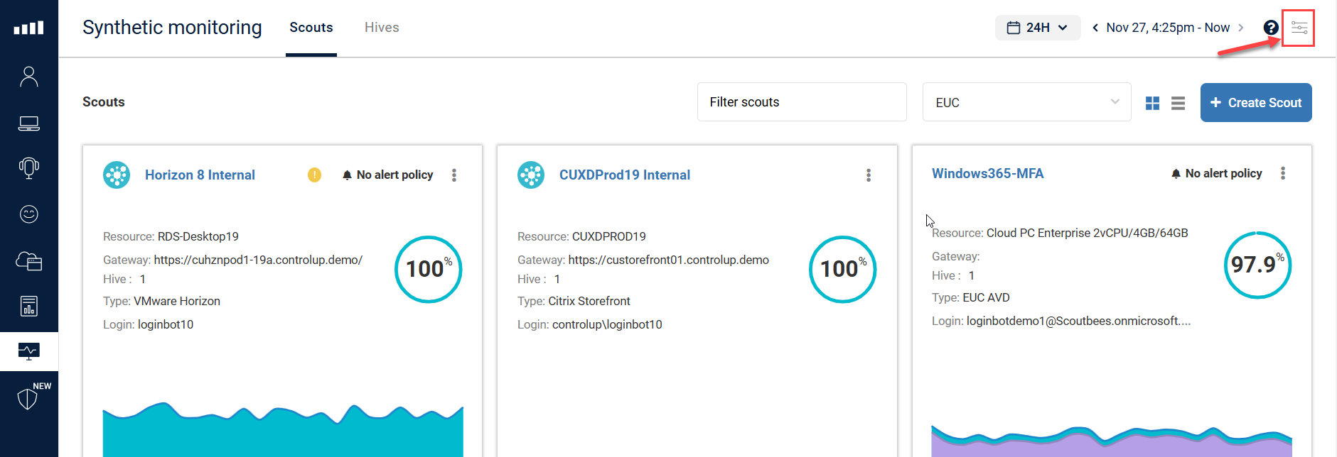Click the 'Scouts' section heading above the cards
This screenshot has height=457, width=1337.
pyautogui.click(x=104, y=102)
